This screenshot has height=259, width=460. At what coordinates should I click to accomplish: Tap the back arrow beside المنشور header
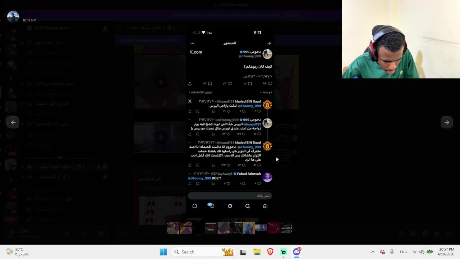[x=269, y=43]
